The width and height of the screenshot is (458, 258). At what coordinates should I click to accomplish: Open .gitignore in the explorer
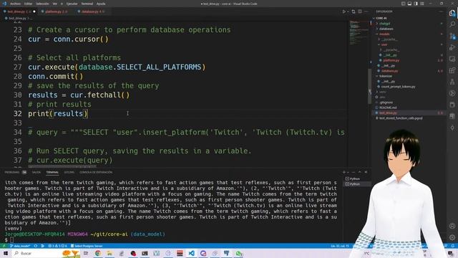[x=386, y=102]
